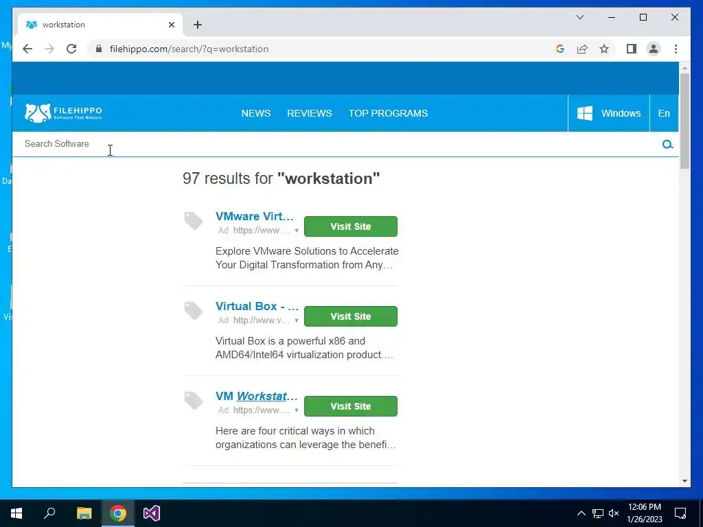703x527 pixels.
Task: Open the Chrome three-dot menu
Action: point(676,49)
